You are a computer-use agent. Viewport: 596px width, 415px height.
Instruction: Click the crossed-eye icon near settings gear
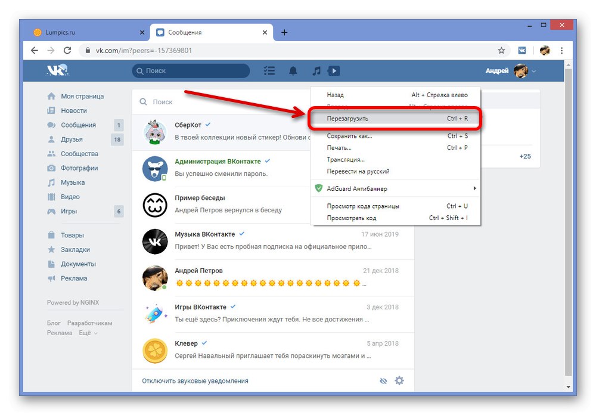click(383, 381)
